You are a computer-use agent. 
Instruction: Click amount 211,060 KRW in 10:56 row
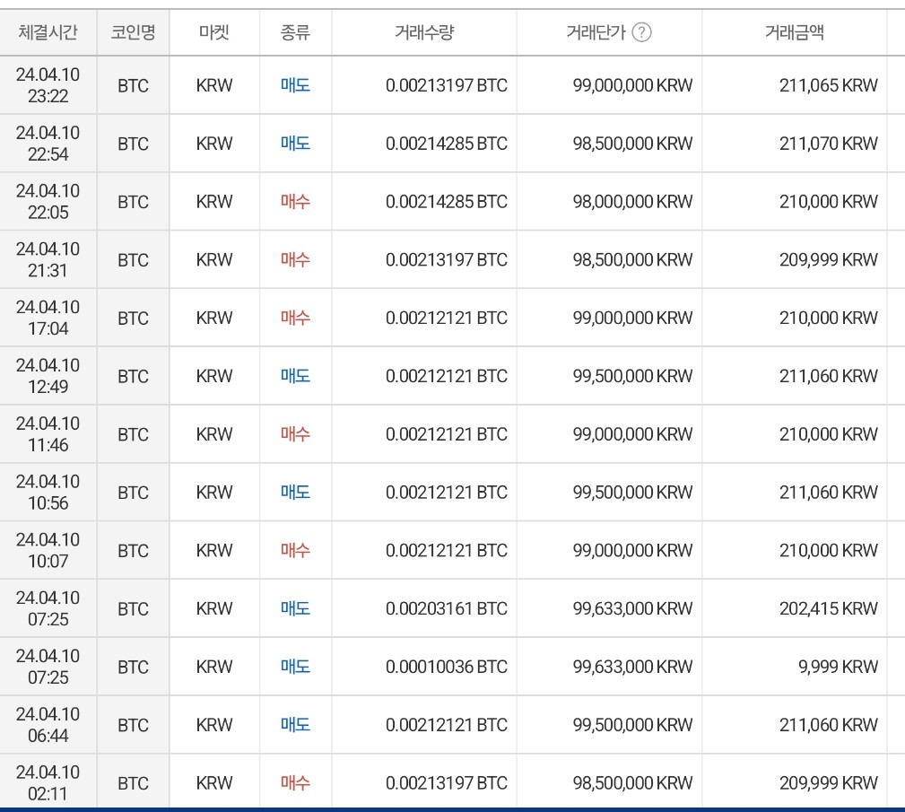point(828,492)
